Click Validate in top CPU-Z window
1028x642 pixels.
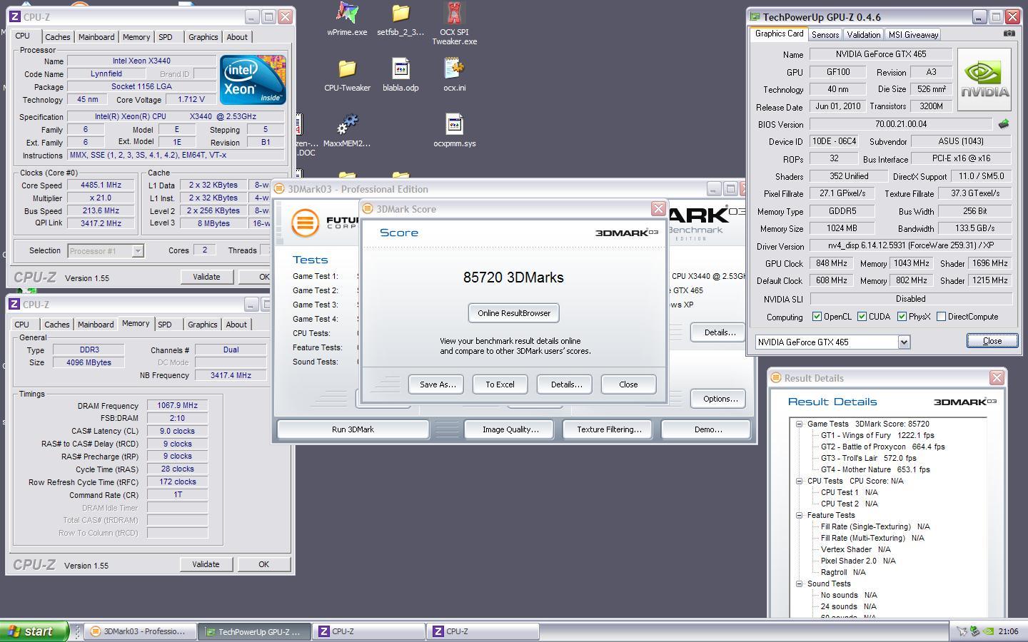point(206,277)
